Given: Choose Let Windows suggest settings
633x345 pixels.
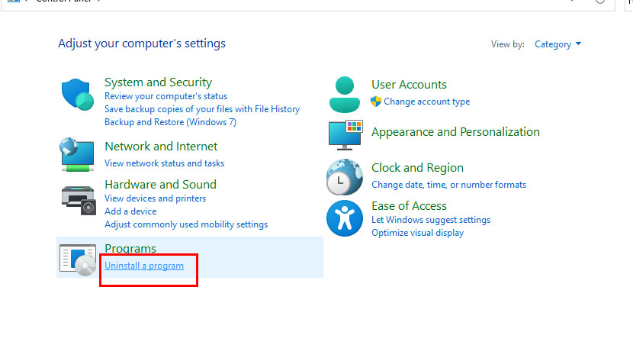Looking at the screenshot, I should (431, 220).
